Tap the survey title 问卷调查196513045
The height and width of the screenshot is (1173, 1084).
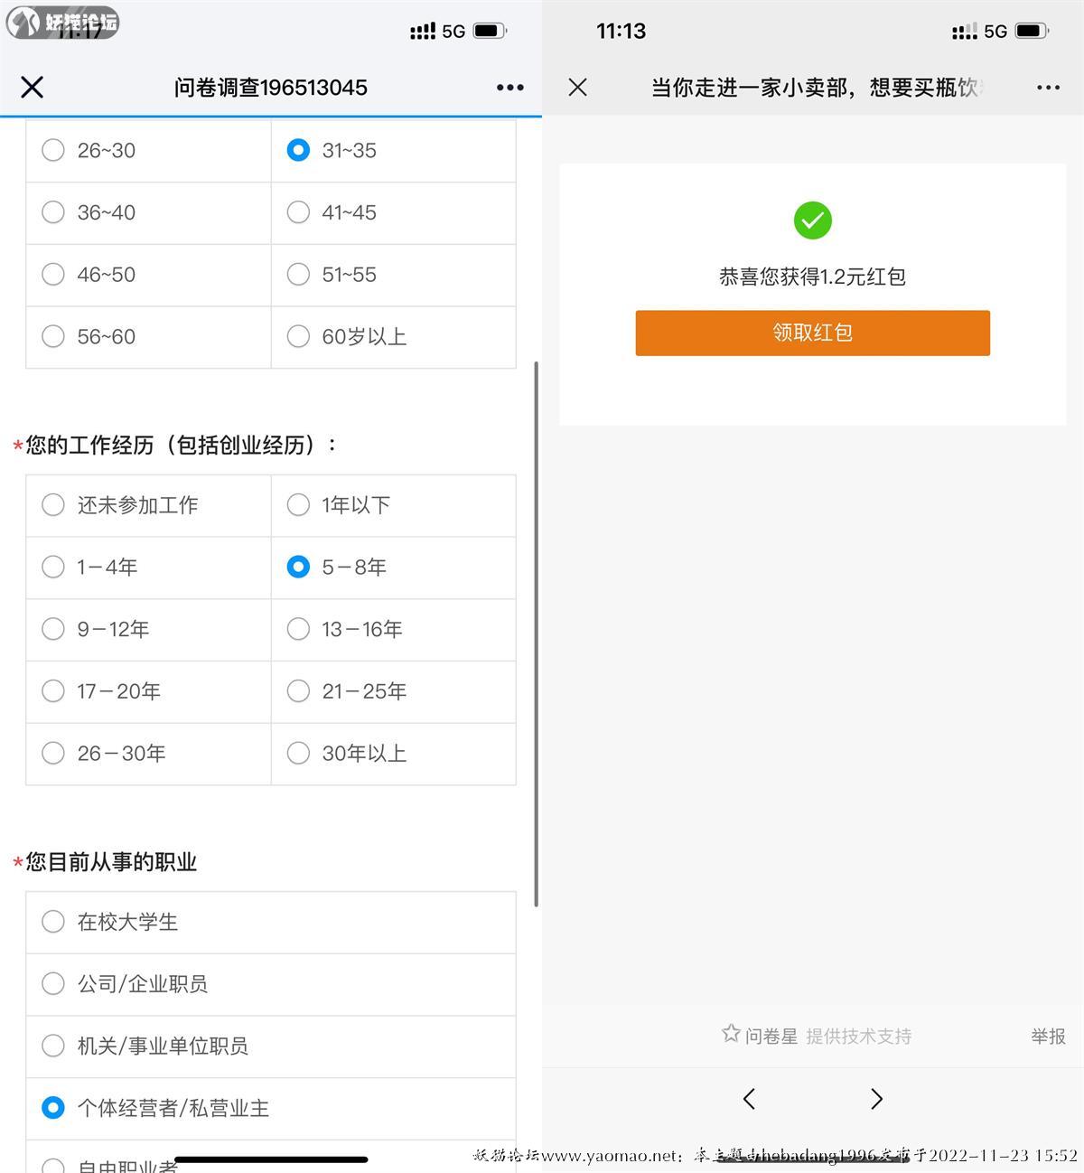coord(271,88)
